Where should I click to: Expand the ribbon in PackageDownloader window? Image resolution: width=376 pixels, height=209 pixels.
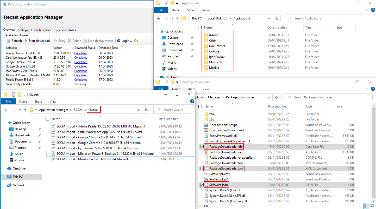pos(368,89)
